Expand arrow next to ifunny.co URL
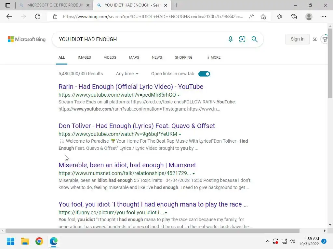The width and height of the screenshot is (333, 249). [x=166, y=213]
